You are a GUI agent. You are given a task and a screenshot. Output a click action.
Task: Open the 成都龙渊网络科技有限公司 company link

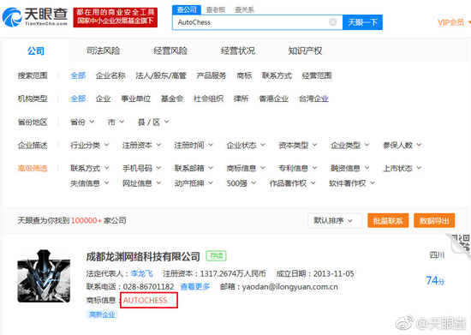click(143, 256)
